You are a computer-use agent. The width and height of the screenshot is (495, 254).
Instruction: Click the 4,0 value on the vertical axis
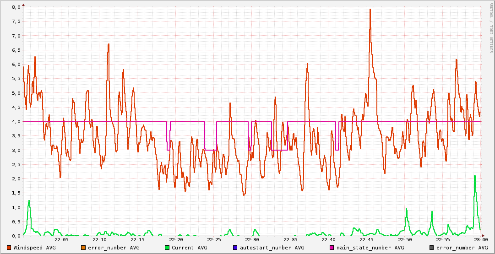click(x=16, y=122)
